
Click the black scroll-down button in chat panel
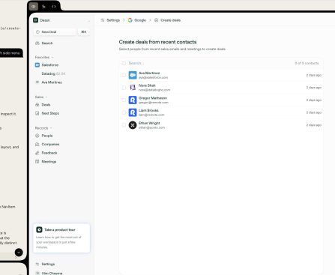19,253
